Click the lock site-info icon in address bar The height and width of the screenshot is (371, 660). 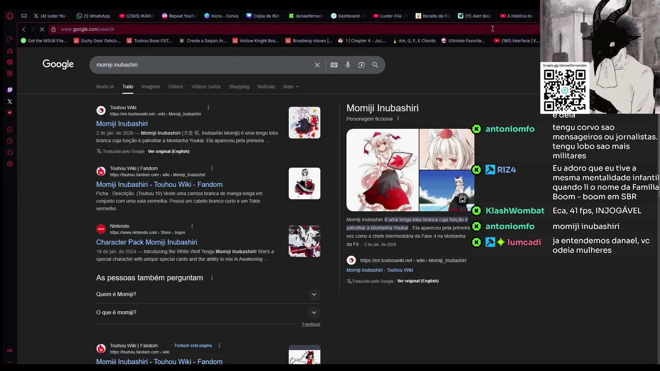click(x=53, y=29)
